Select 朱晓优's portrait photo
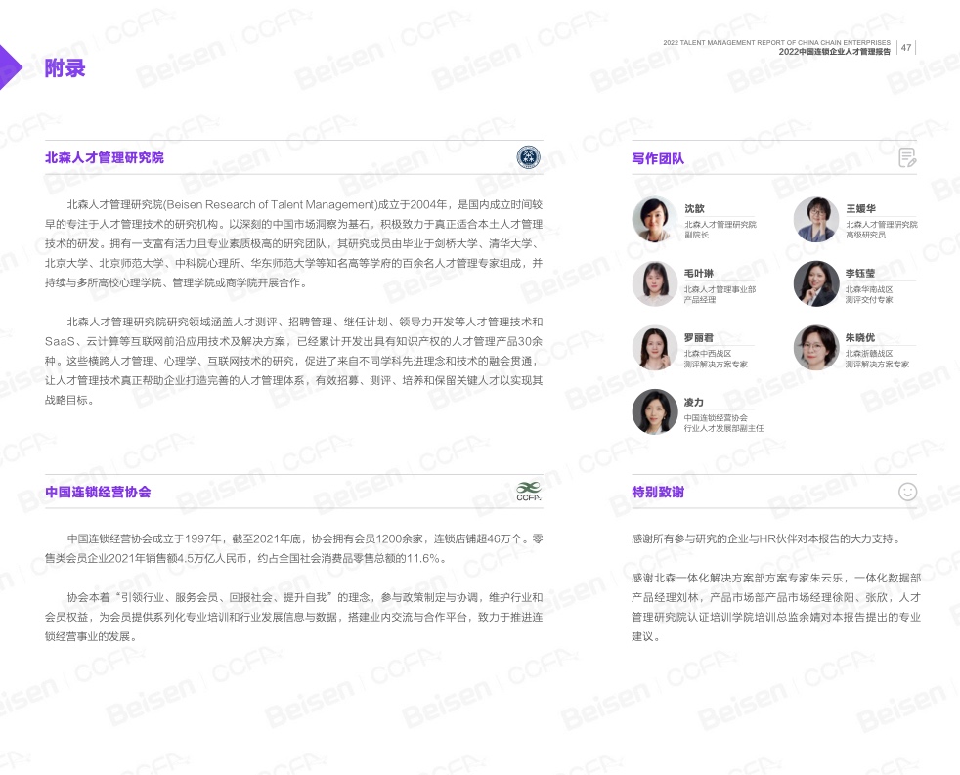This screenshot has width=960, height=775. point(816,348)
